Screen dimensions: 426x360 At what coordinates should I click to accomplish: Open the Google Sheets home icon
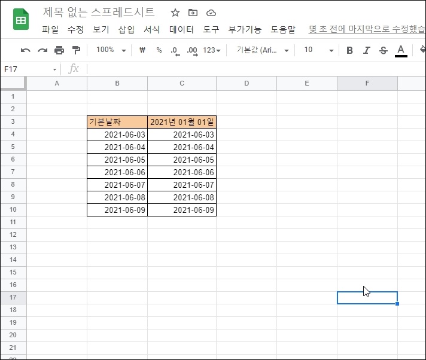click(21, 19)
